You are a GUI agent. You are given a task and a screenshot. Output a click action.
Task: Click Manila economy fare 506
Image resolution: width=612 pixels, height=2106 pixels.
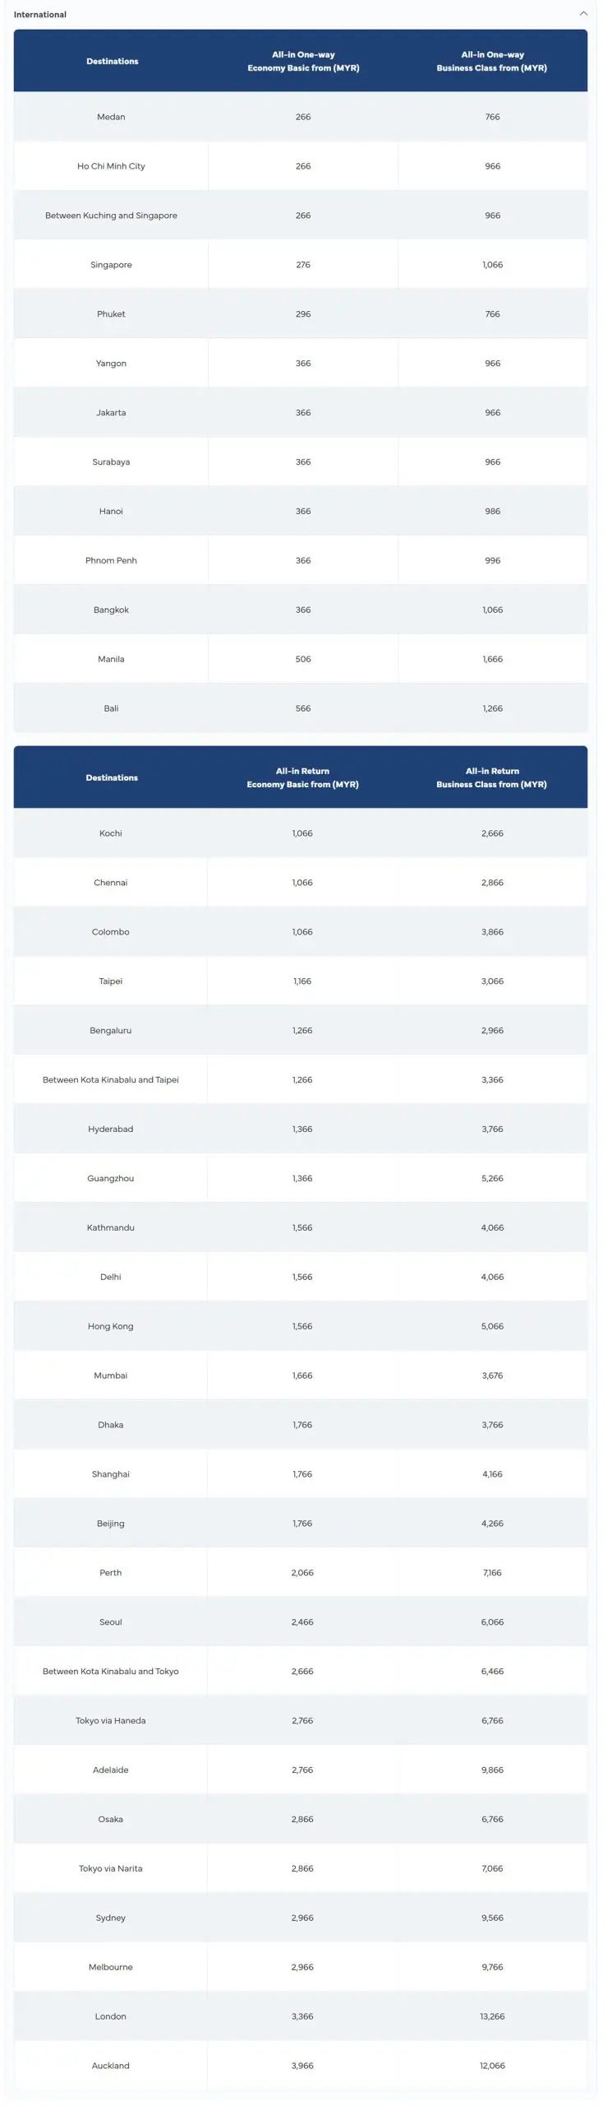303,659
